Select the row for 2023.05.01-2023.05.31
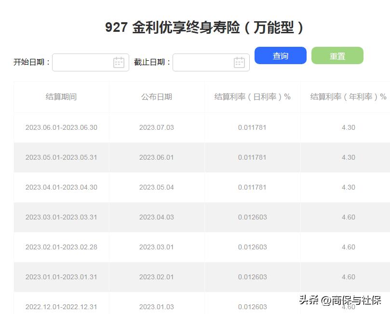Screen dimensions: 390x314 tap(61, 157)
